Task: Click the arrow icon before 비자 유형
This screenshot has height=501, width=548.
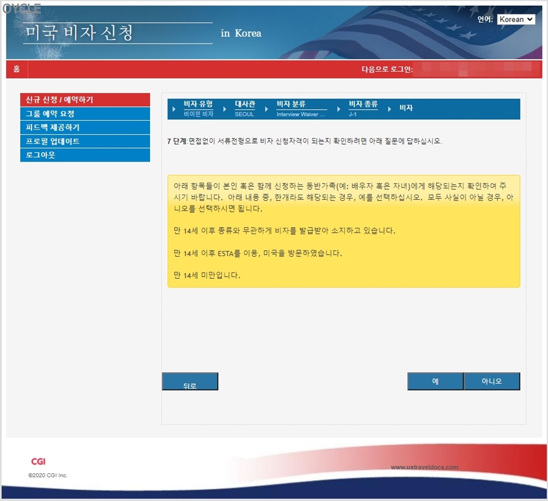Action: point(174,109)
